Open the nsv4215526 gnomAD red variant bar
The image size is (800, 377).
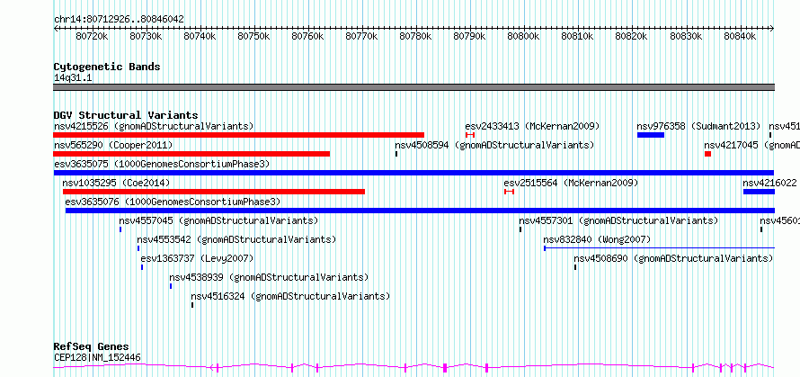tap(238, 135)
